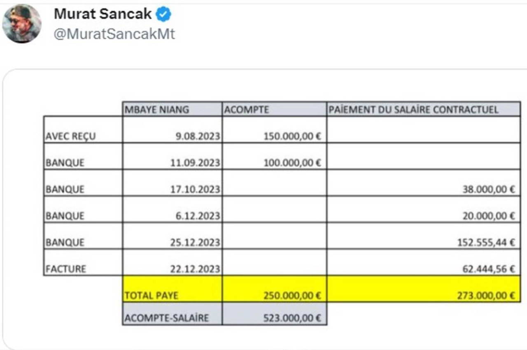Viewport: 527px width, 350px height.
Task: Select the PAIEMENT DU SALAIRE CONTRACTUEL header
Action: [413, 110]
